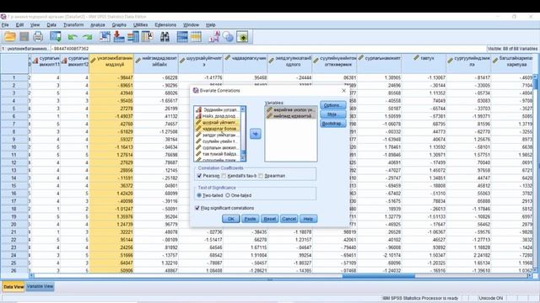Open the Analyze menu

(98, 24)
